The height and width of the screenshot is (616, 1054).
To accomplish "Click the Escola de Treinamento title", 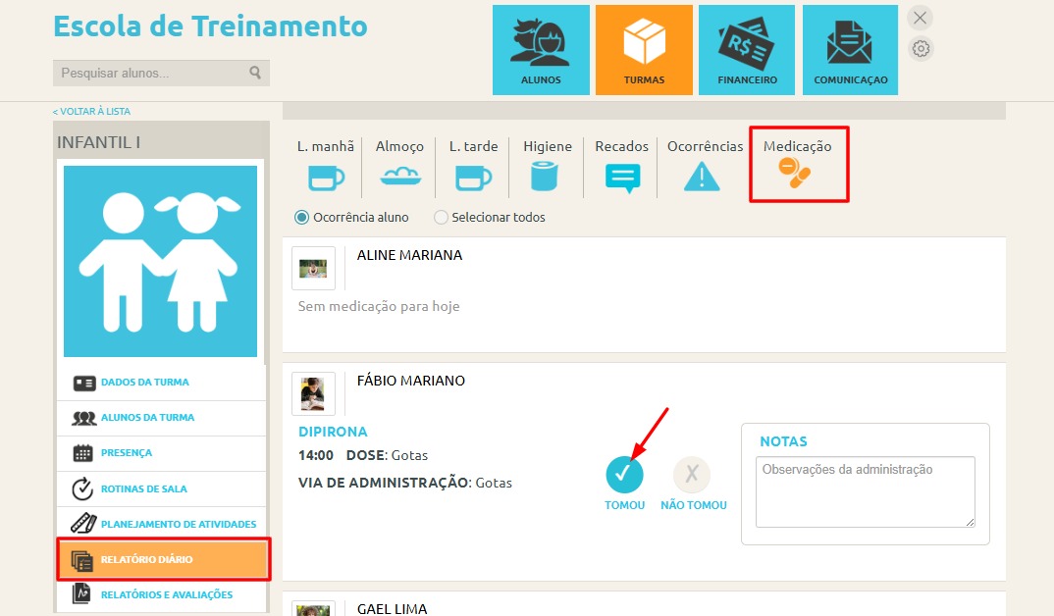I will [210, 26].
